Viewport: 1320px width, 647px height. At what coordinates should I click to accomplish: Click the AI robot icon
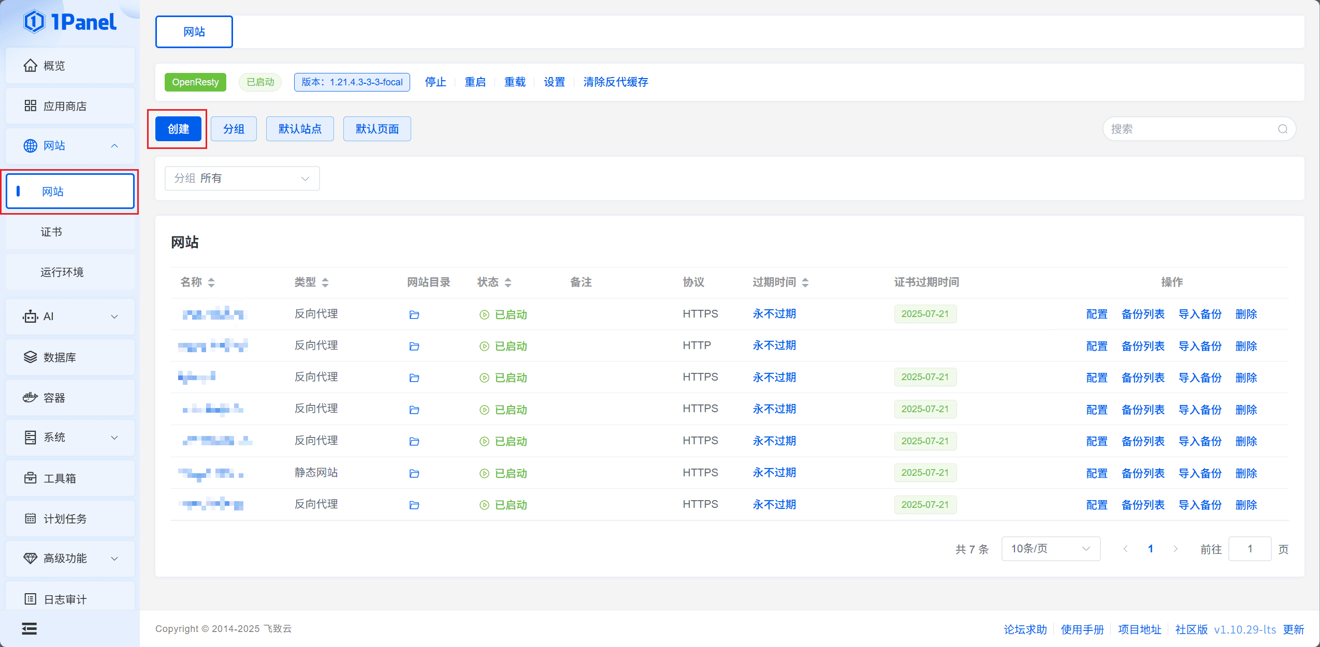coord(31,317)
